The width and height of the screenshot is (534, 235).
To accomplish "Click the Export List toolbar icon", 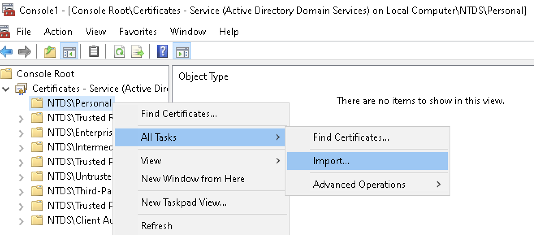I will [138, 52].
